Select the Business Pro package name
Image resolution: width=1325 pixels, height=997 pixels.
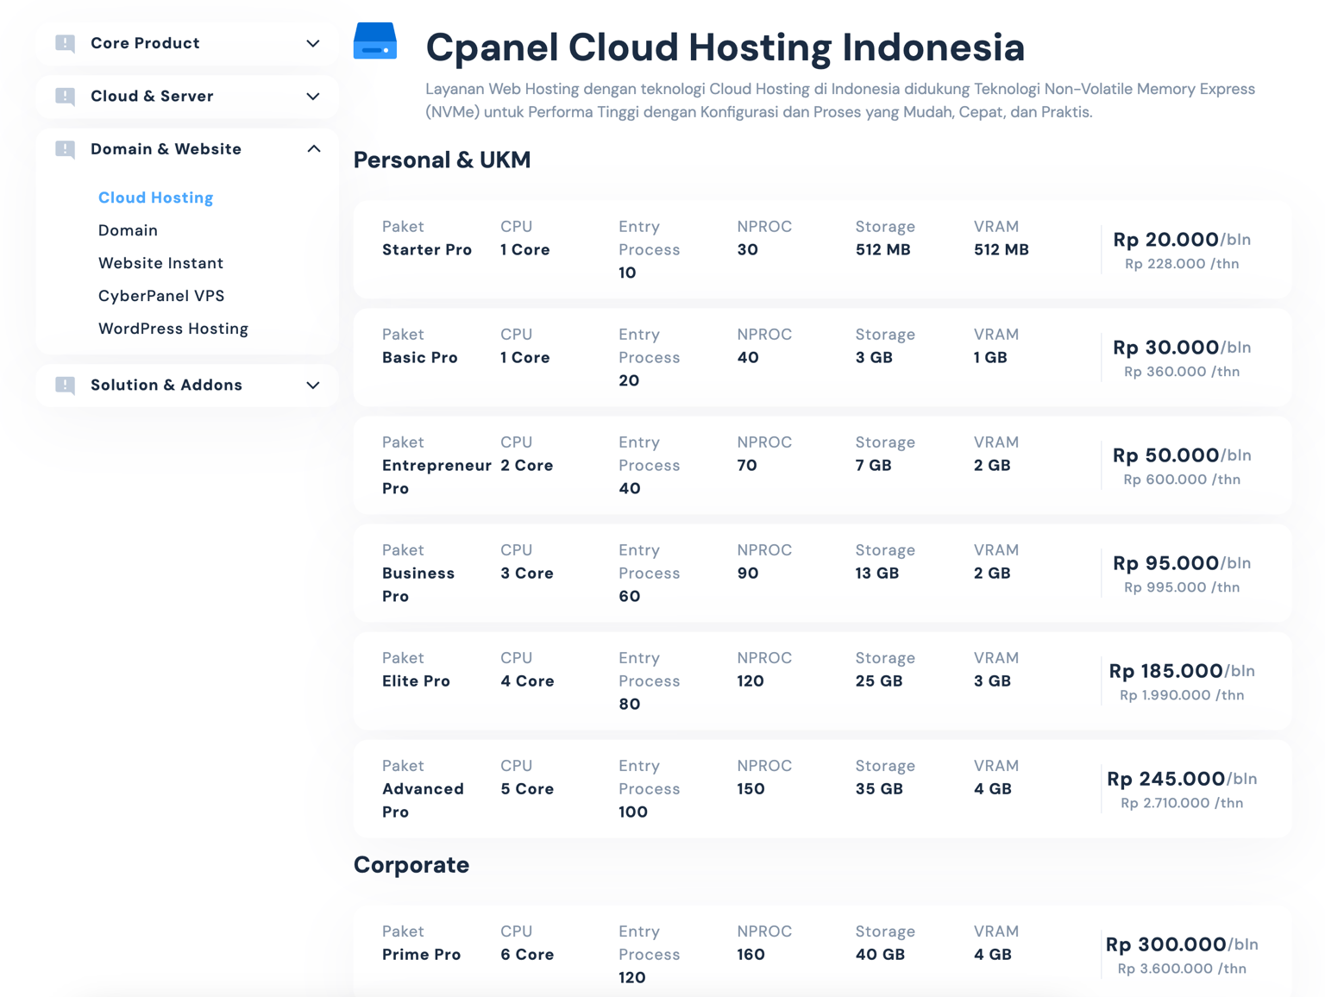[x=418, y=585]
